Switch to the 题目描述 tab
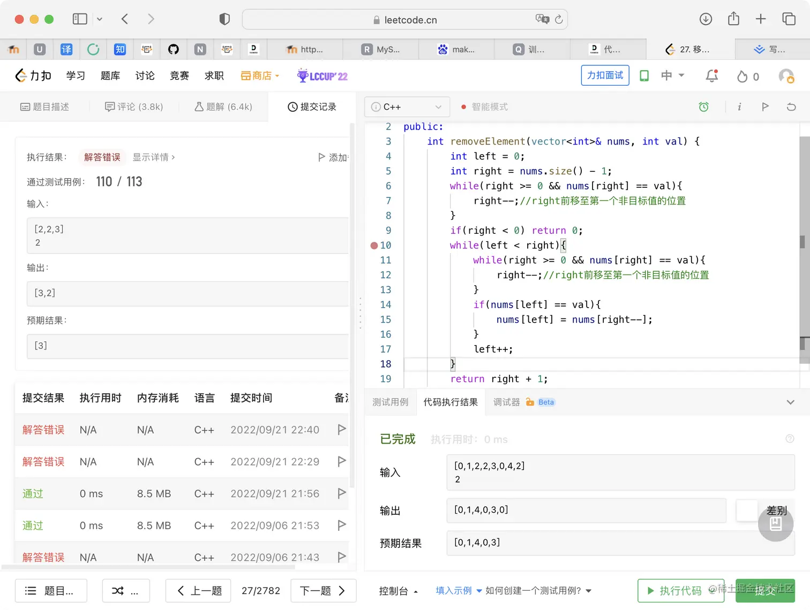Screen dimensions: 810x610 click(45, 107)
